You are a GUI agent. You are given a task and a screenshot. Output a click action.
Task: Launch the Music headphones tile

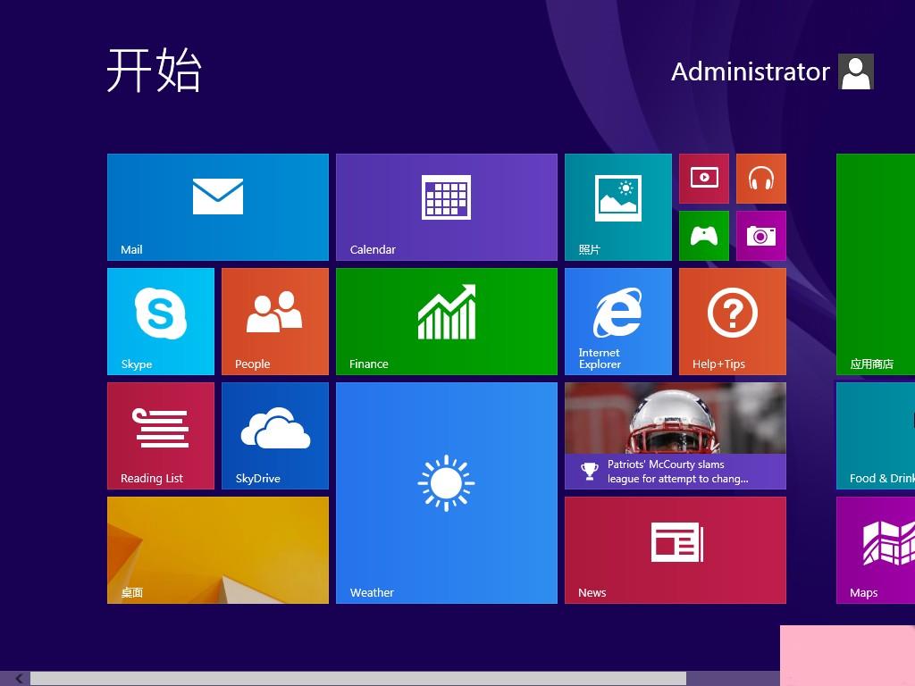point(761,179)
